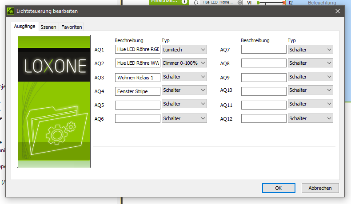
Task: Click the empty AQ6 description field
Action: [138, 118]
